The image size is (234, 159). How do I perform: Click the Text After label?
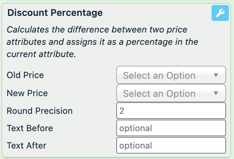(x=26, y=146)
